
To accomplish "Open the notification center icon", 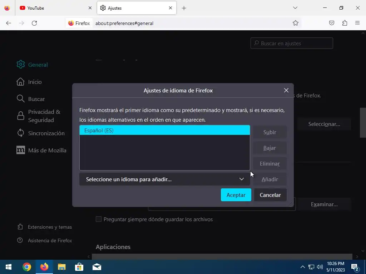I will click(355, 267).
